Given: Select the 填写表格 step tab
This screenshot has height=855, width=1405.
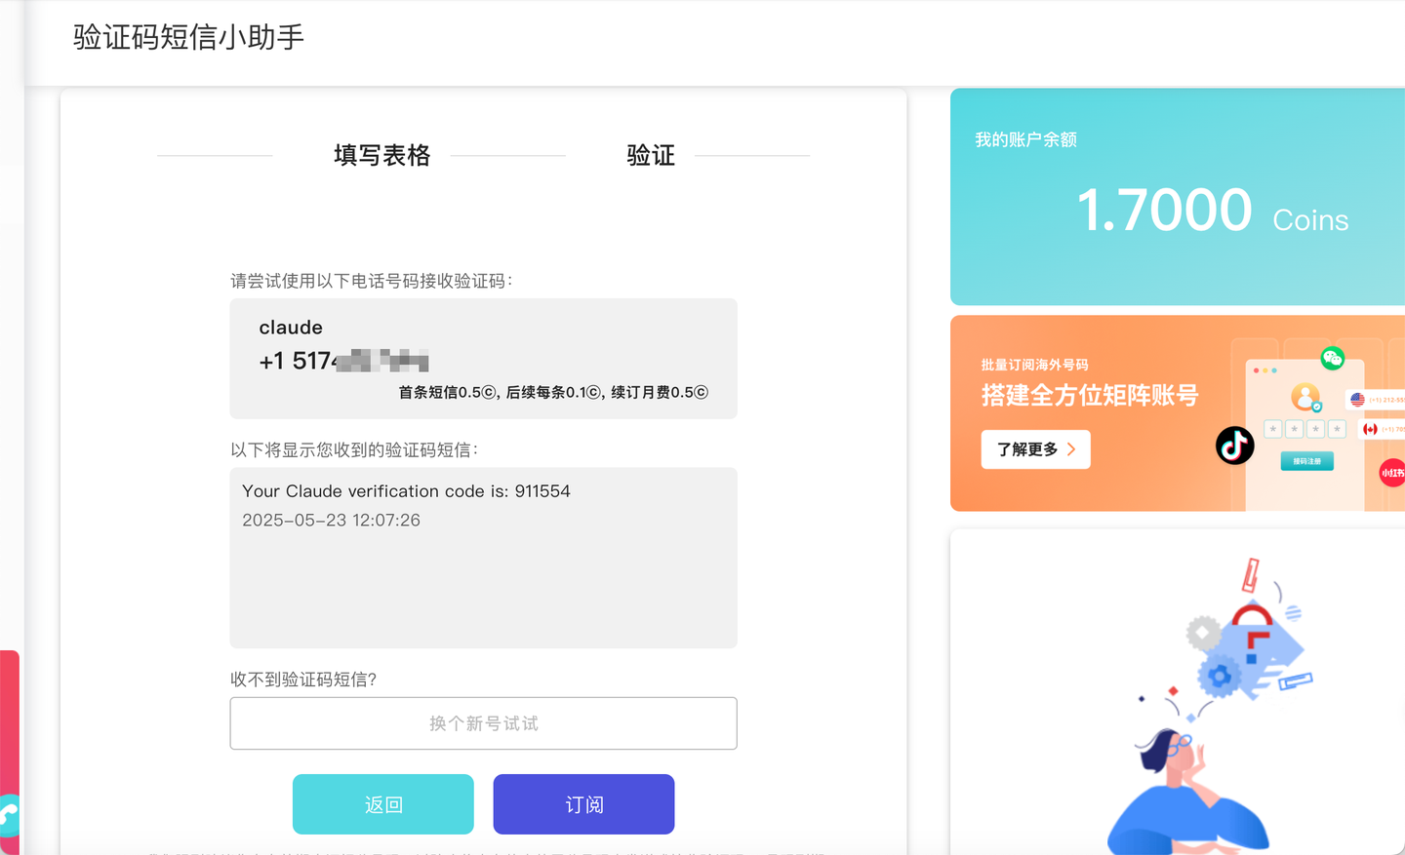Looking at the screenshot, I should click(381, 155).
